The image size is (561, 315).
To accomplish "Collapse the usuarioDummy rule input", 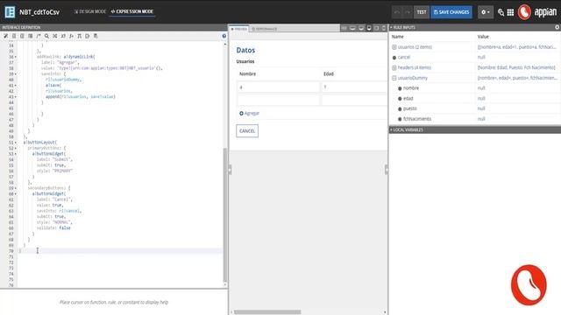I will coord(394,78).
